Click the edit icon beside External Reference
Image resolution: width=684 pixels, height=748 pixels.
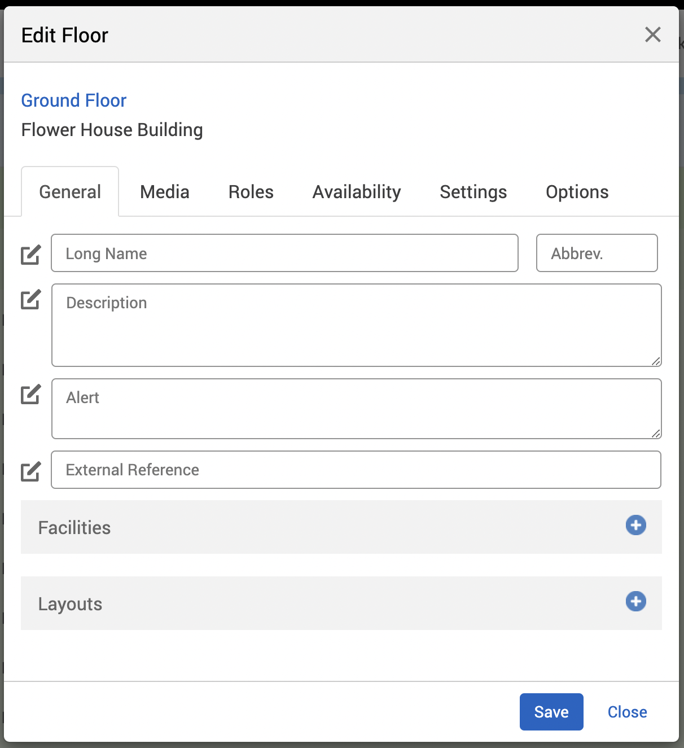[x=30, y=471]
